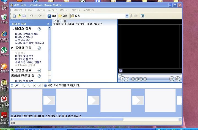This screenshot has height=130, width=198.
Task: Click 사진 가져오기 link
Action: coord(23,40)
